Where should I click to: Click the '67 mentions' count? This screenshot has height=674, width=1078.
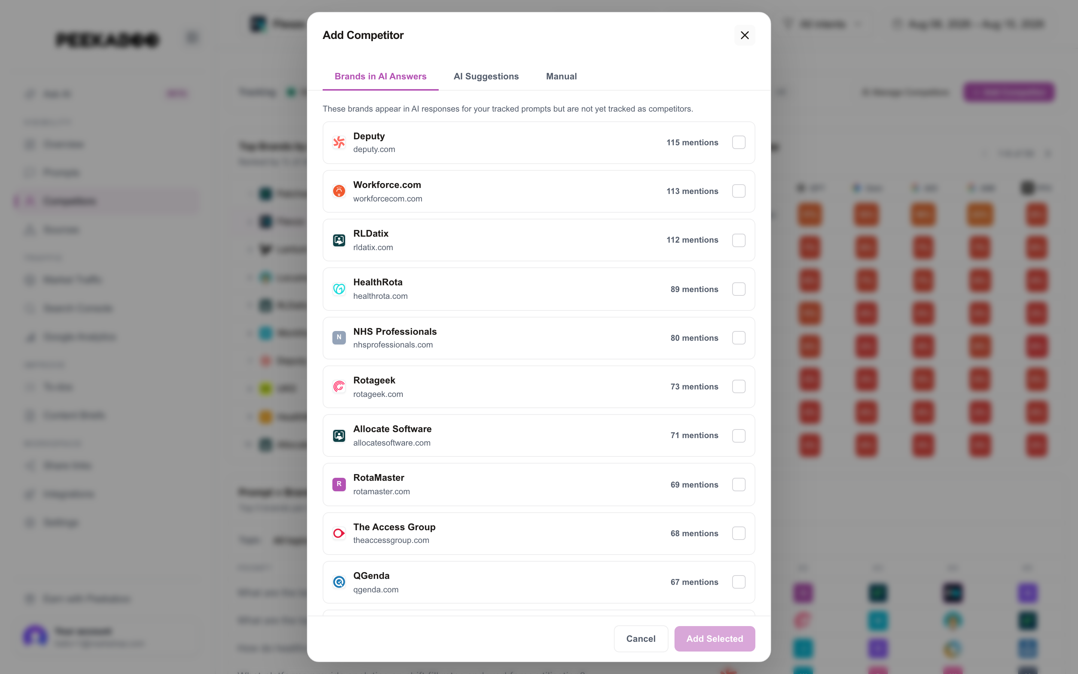tap(694, 582)
